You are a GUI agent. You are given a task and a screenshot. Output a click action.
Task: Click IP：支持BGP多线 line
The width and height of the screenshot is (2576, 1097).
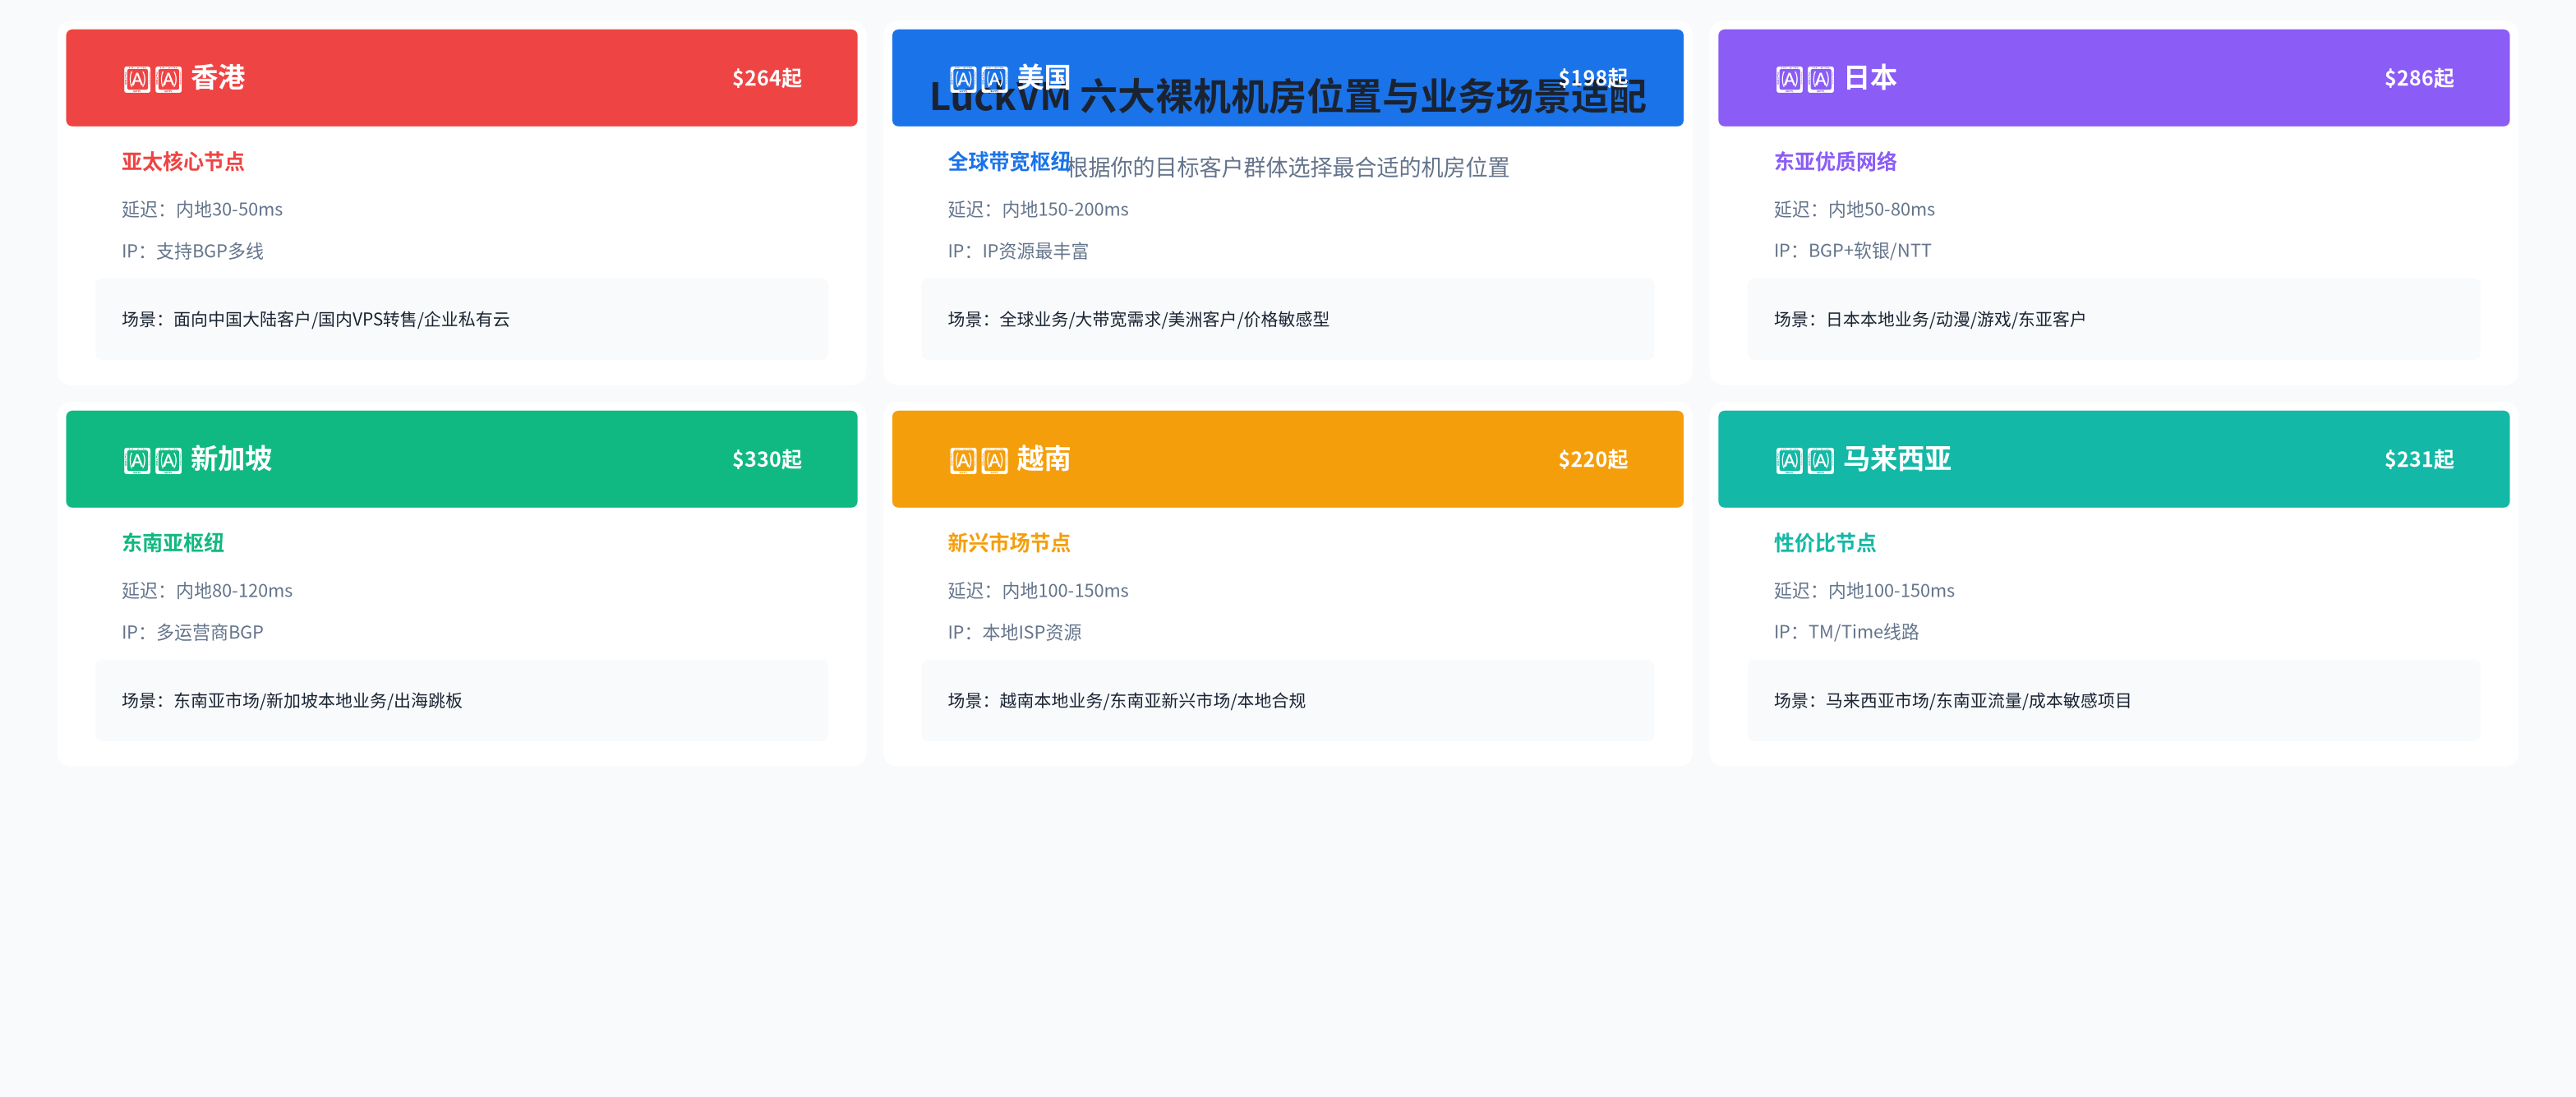click(x=193, y=251)
